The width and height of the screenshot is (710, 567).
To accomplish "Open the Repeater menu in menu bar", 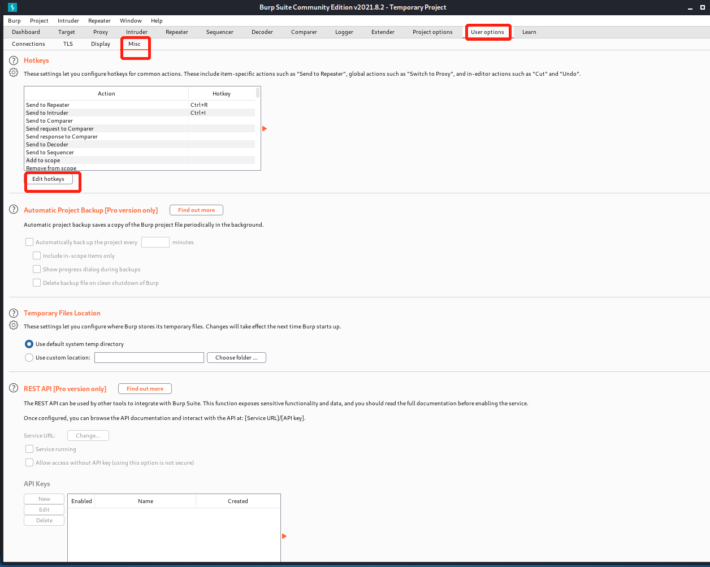I will coord(99,21).
